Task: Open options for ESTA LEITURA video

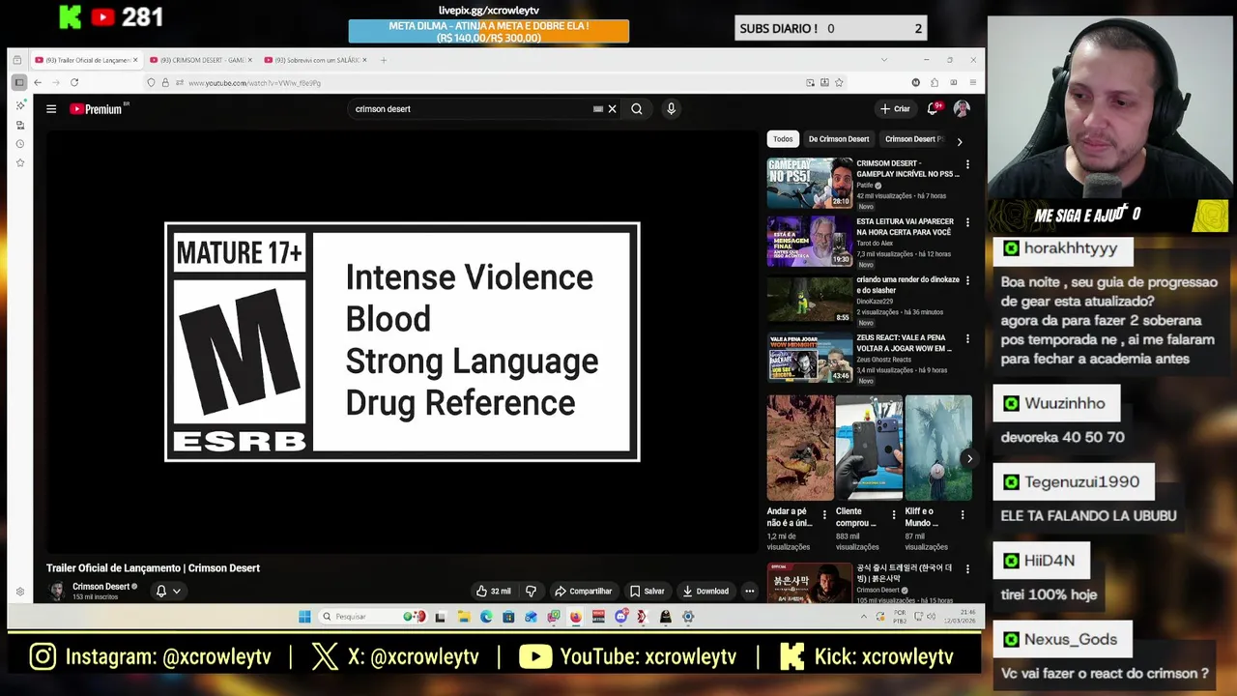Action: point(967,223)
